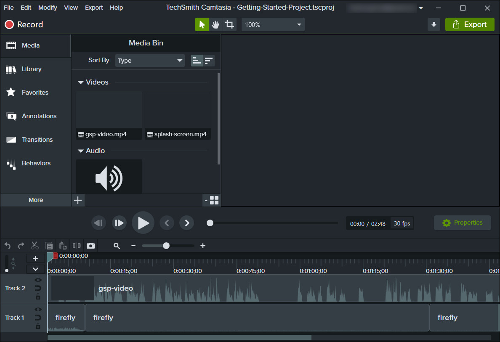Open the Modify menu
Screen dimensions: 500x342
tap(48, 7)
